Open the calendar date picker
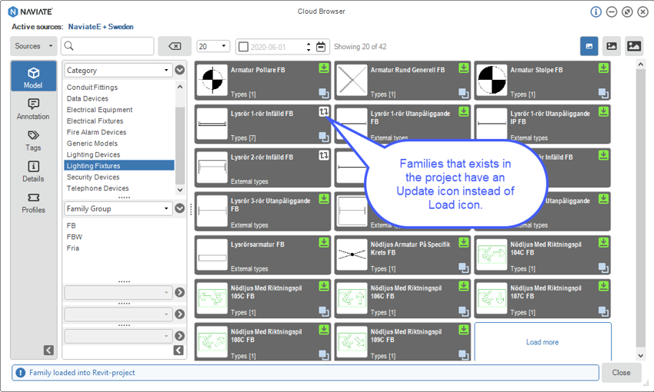This screenshot has height=392, width=654. 321,47
